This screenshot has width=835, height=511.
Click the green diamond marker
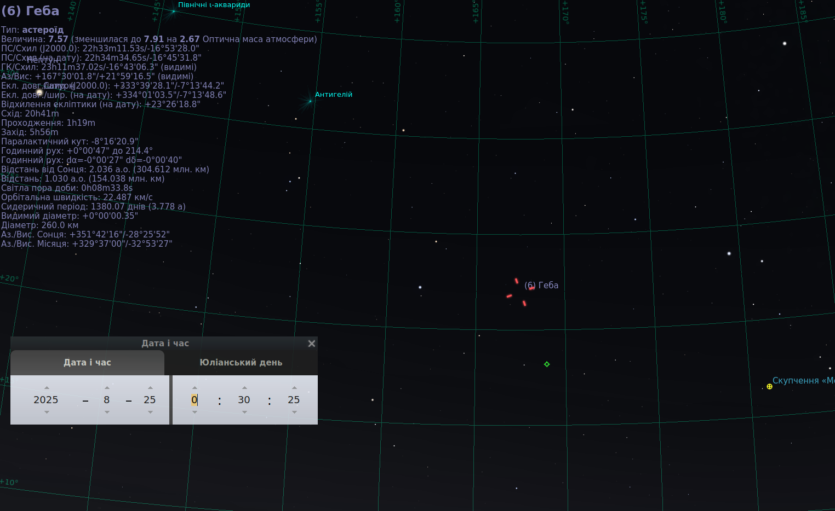click(547, 364)
